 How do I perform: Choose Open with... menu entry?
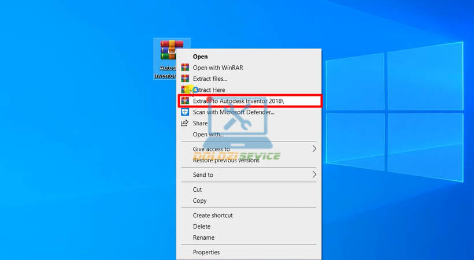point(208,135)
